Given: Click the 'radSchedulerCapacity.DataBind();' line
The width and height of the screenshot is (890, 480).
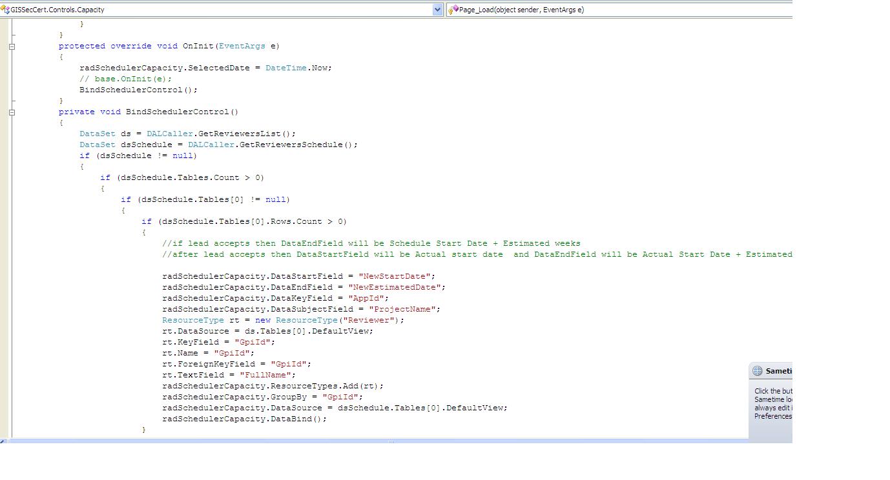Looking at the screenshot, I should coord(245,419).
